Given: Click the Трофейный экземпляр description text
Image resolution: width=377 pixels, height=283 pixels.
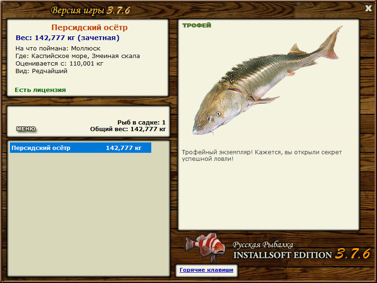Looking at the screenshot, I should 262,156.
